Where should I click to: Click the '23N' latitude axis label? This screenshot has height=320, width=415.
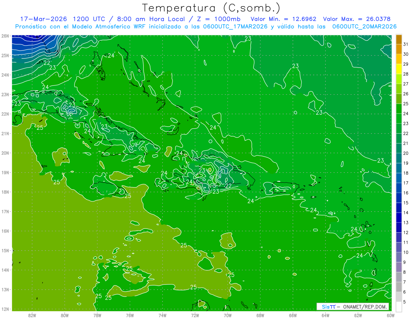pos(5,94)
